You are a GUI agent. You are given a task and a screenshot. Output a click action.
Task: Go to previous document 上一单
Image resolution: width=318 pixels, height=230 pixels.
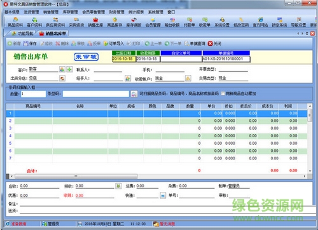pos(153,43)
